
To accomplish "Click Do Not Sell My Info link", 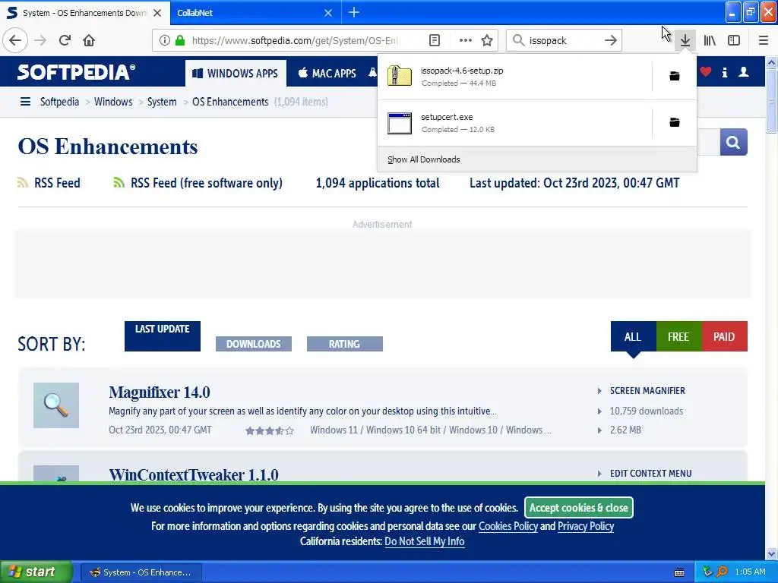I will tap(425, 541).
